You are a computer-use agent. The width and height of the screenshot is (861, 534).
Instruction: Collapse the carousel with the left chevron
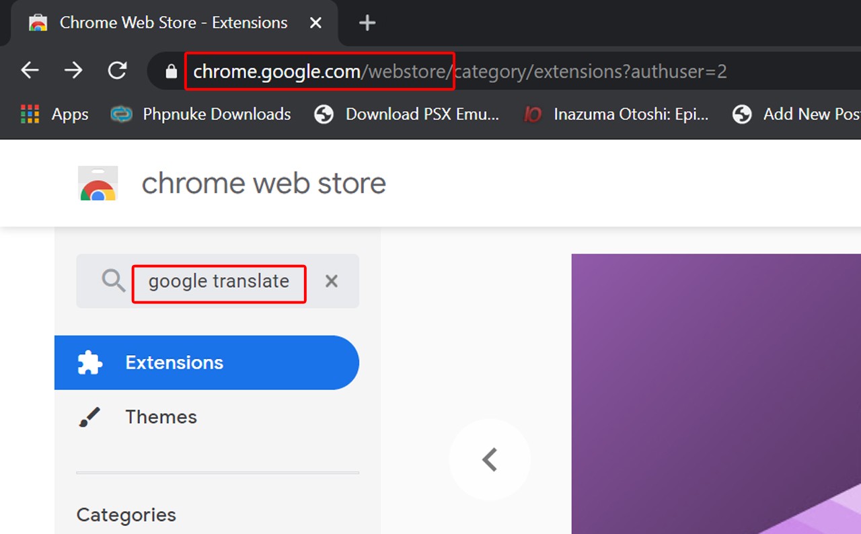coord(489,460)
